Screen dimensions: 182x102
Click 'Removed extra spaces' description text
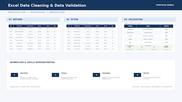[69, 78]
